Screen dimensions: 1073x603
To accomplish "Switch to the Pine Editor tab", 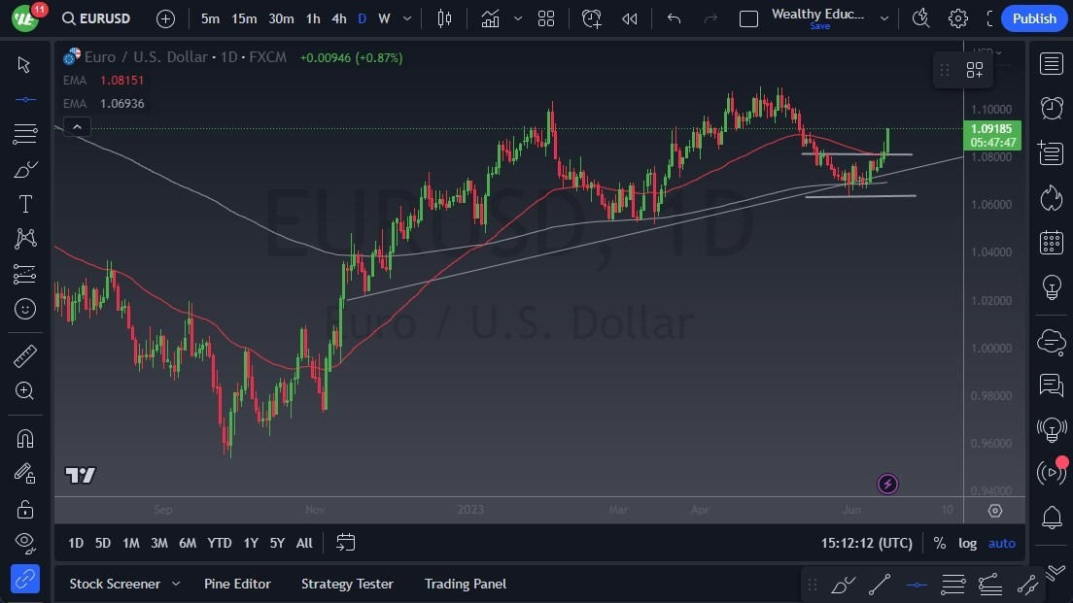I will [238, 584].
